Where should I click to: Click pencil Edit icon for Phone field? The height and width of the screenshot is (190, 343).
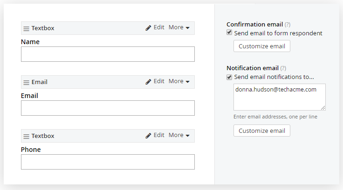(149, 136)
